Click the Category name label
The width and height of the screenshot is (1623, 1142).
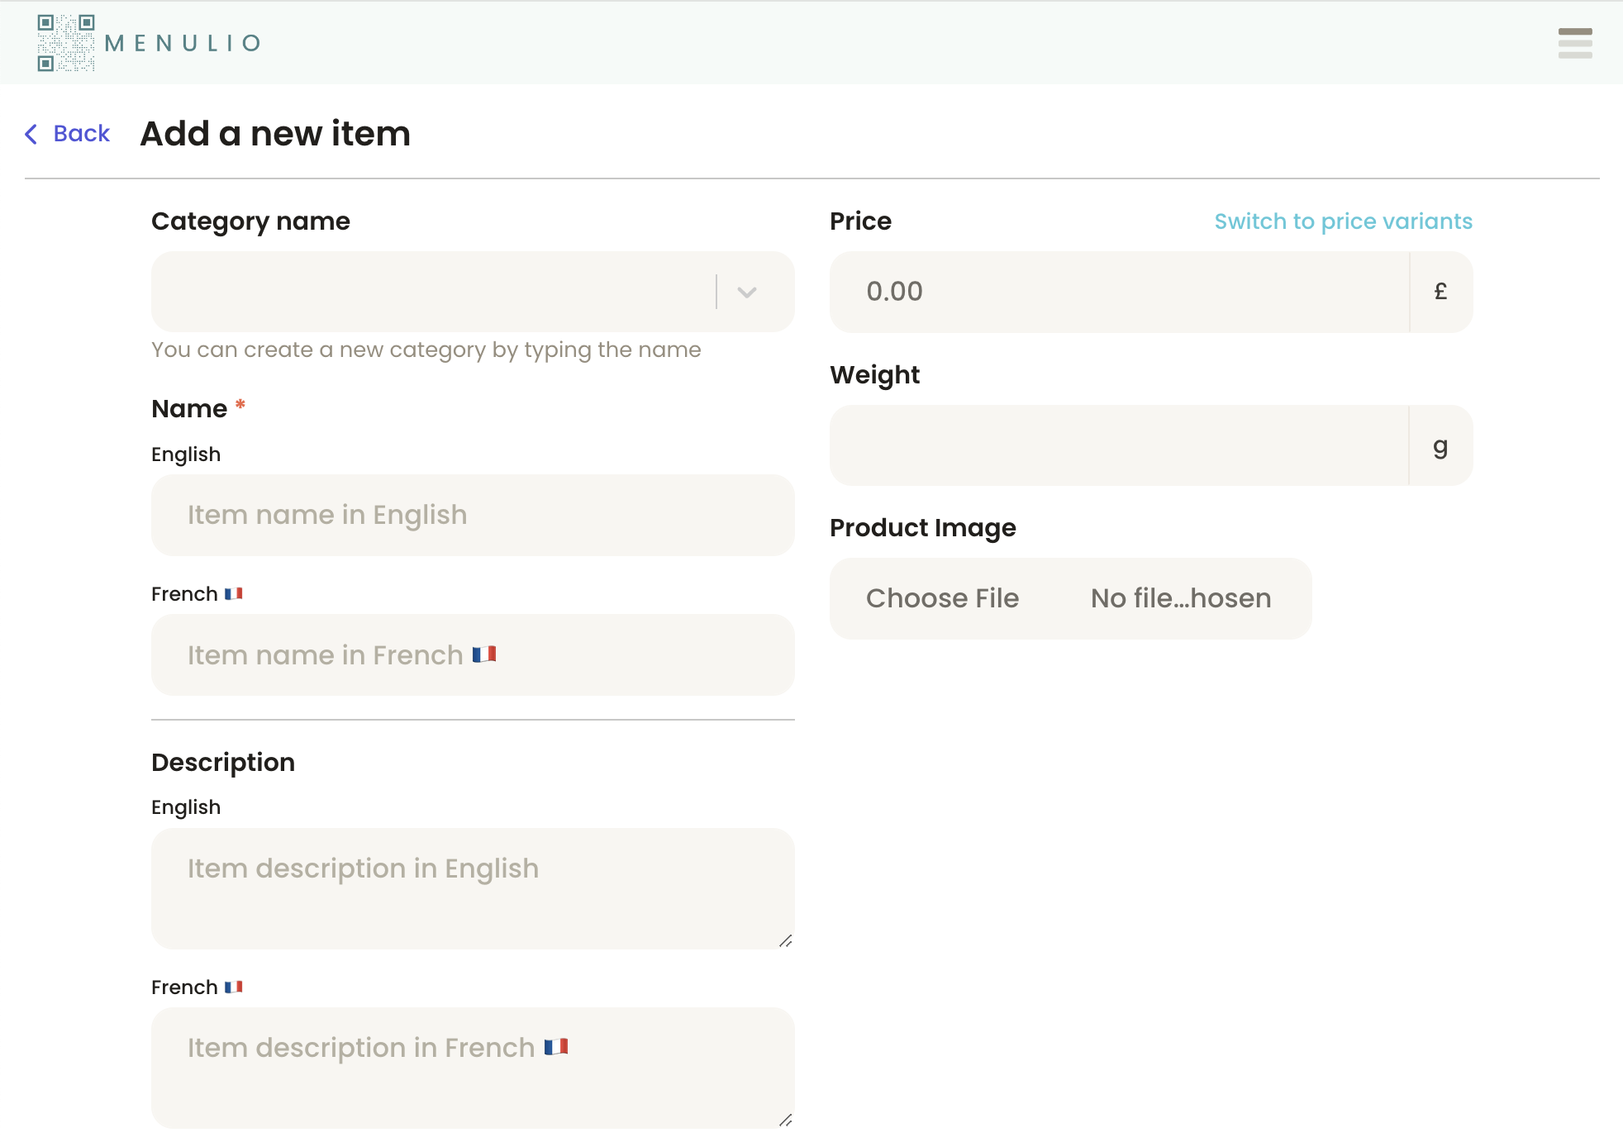250,221
